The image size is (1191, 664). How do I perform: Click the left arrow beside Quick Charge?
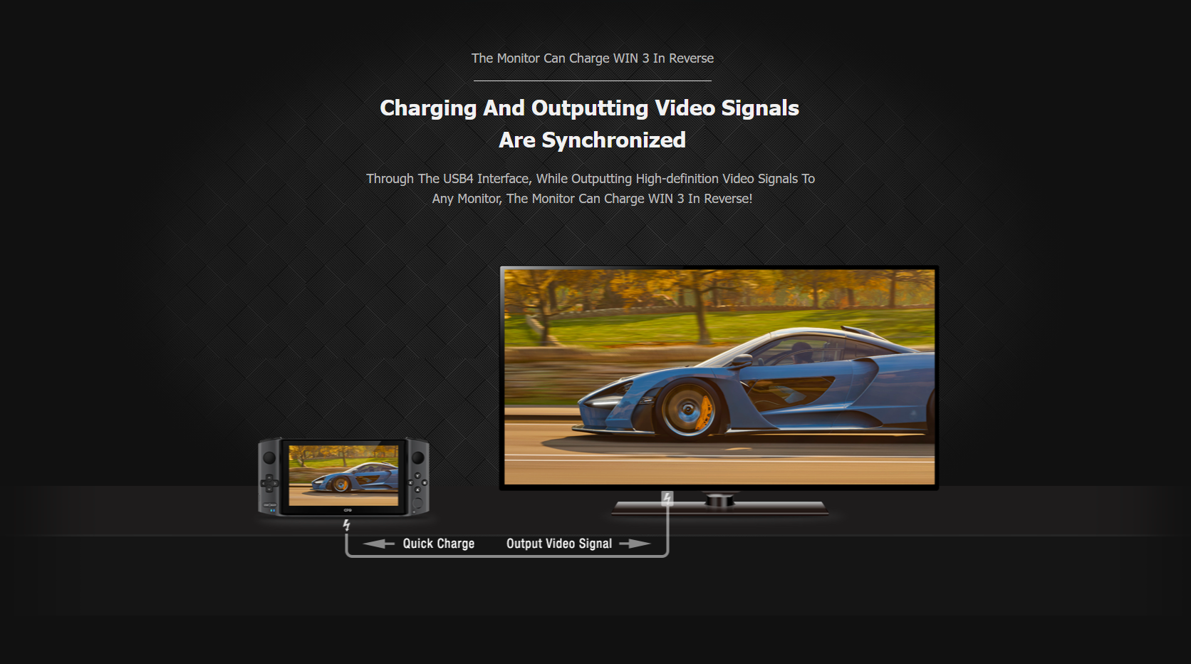pyautogui.click(x=378, y=544)
